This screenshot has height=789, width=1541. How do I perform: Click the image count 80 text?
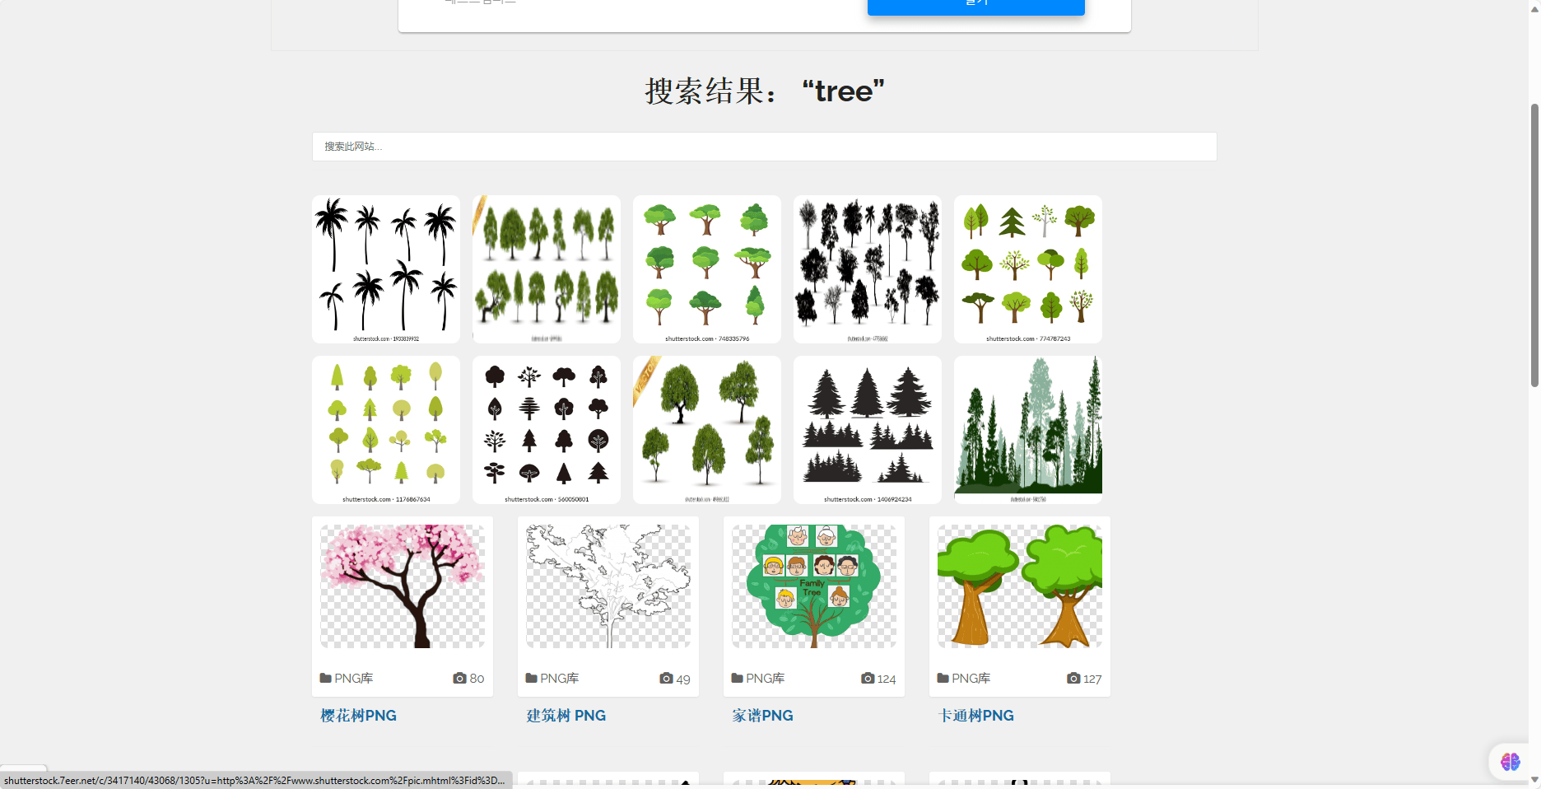477,679
